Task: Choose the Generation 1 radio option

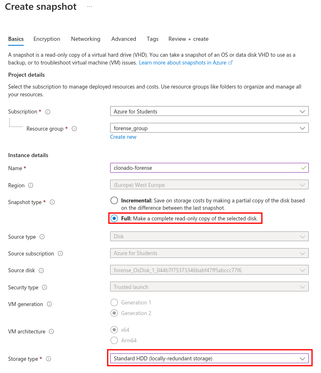Action: pos(114,302)
